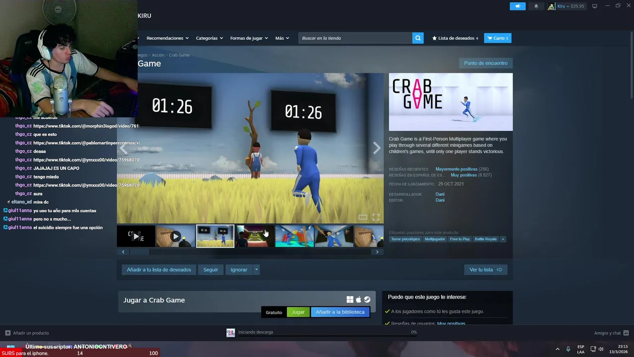Open the Recomendaciones dropdown menu
This screenshot has height=357, width=634.
coord(167,38)
